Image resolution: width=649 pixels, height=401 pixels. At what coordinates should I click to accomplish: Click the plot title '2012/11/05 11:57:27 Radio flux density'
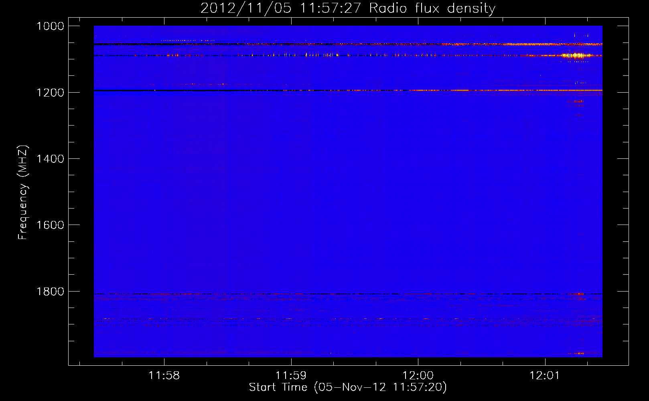(348, 8)
